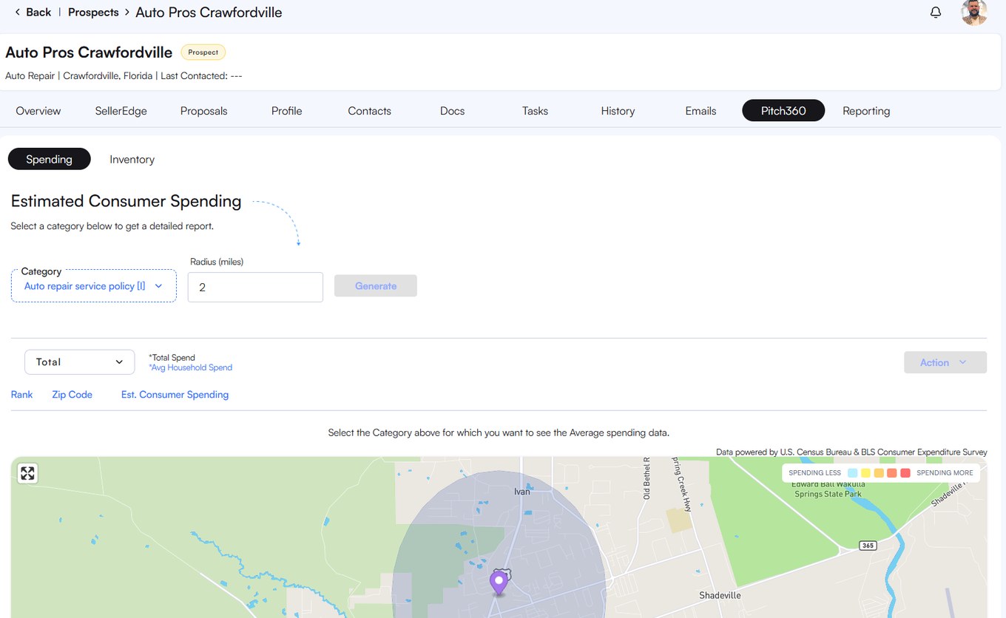
Task: Open the Docs tab
Action: [452, 111]
